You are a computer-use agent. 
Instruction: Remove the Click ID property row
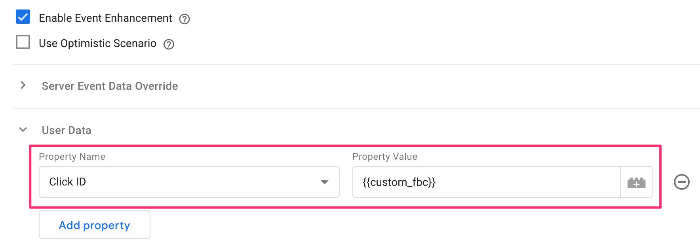coord(682,182)
